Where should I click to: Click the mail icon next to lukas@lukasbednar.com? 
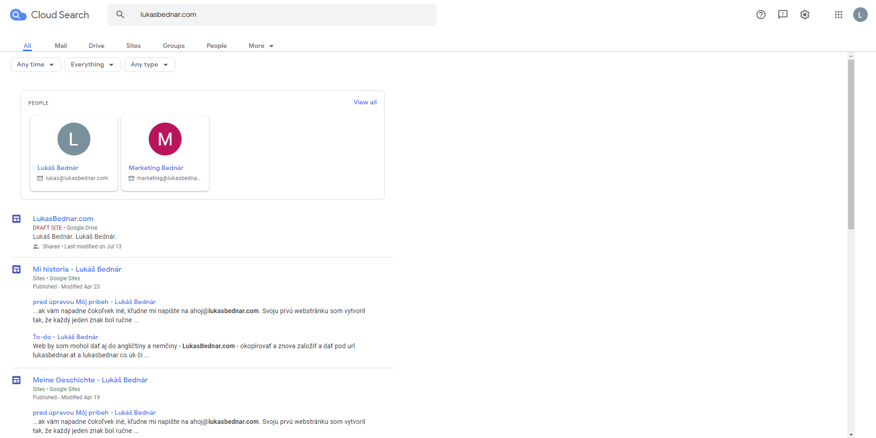40,178
